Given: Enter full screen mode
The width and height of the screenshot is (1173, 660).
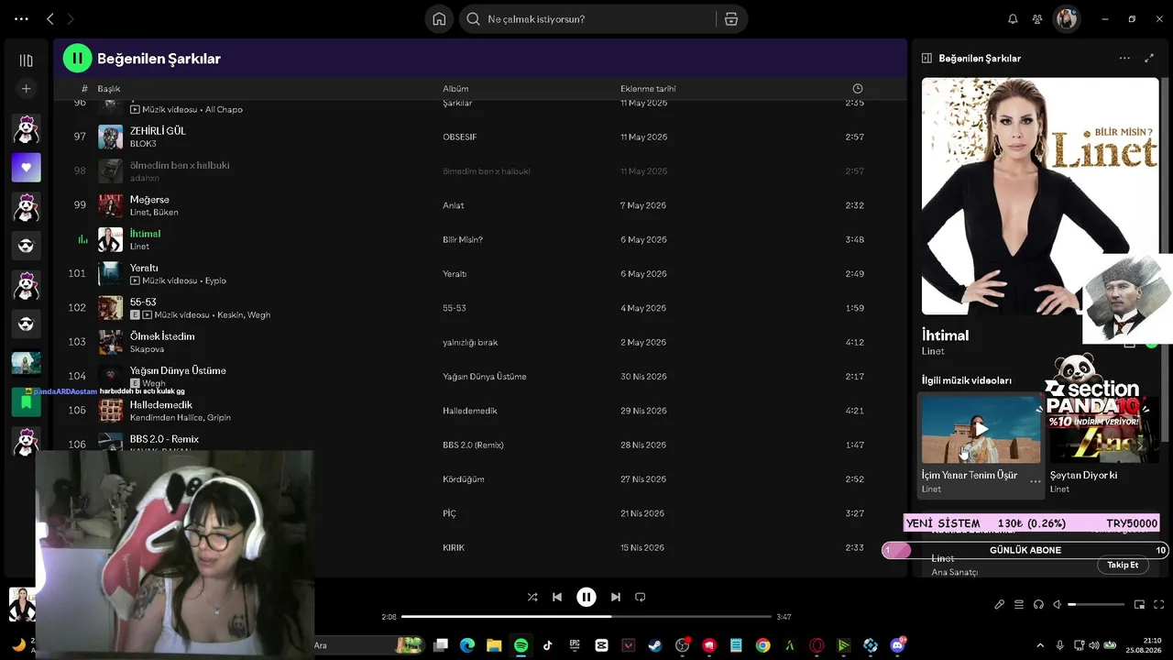Looking at the screenshot, I should point(1157,604).
